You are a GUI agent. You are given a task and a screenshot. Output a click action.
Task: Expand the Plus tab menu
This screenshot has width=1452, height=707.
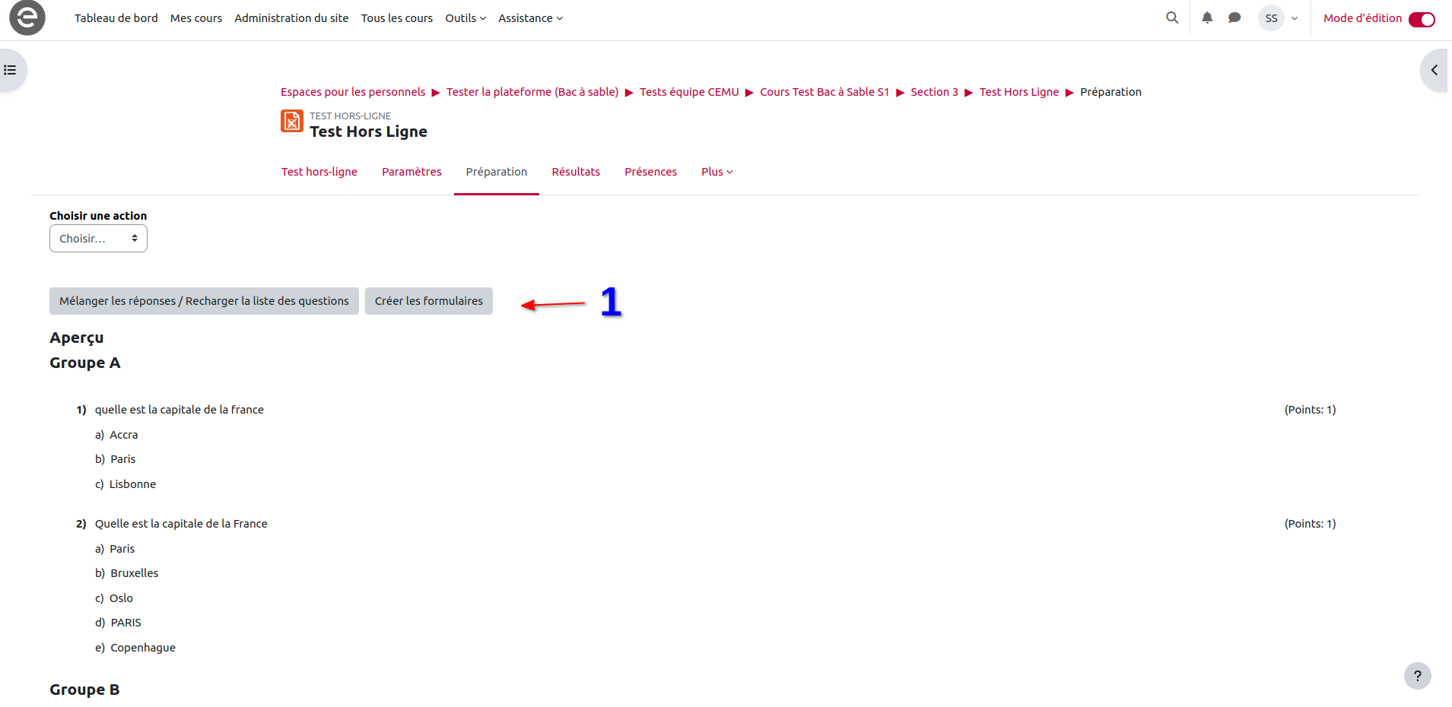716,172
